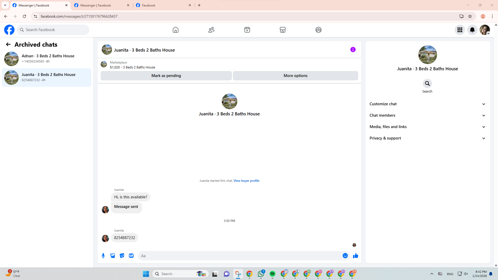
Task: Click the Mark as pending button
Action: (x=166, y=76)
